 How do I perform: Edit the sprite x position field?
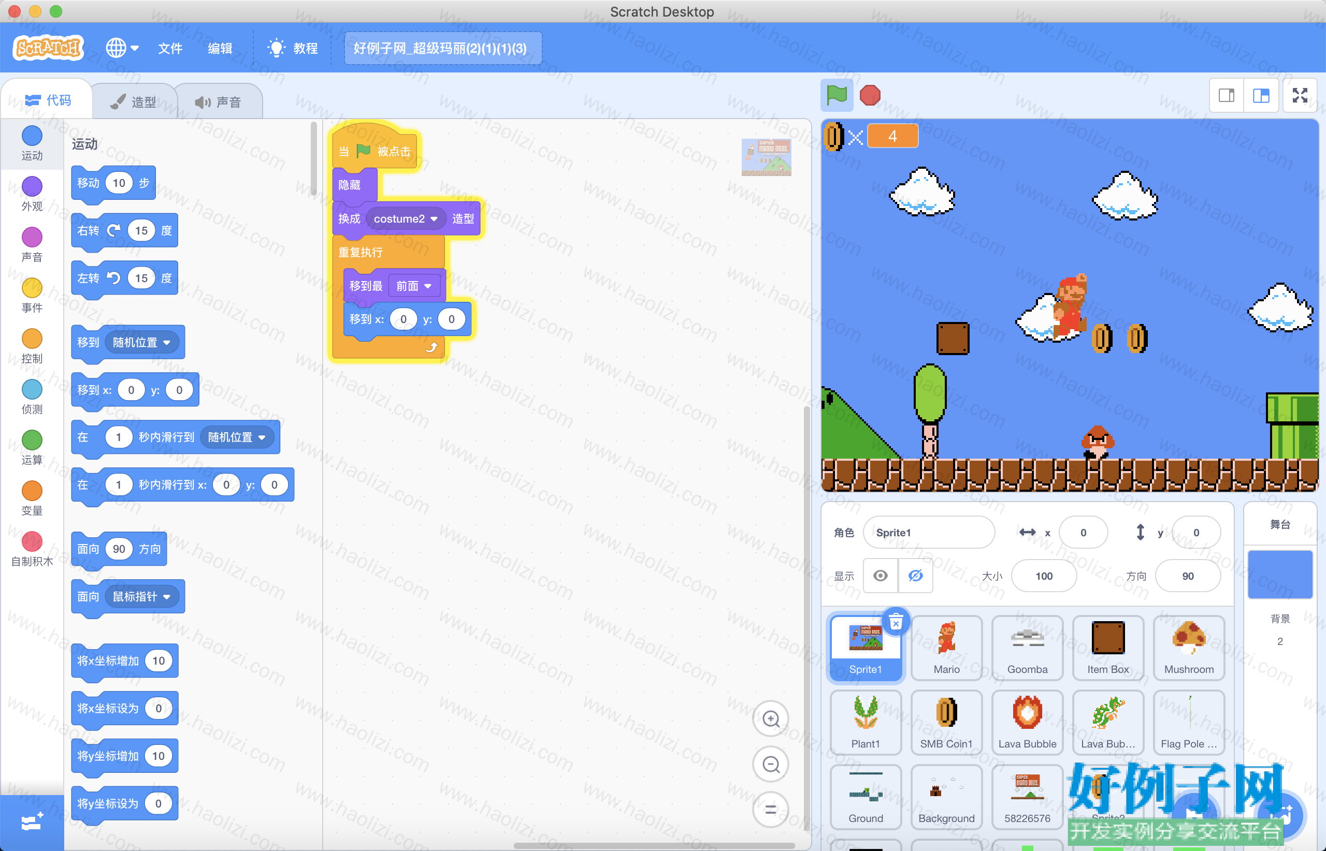click(x=1083, y=532)
